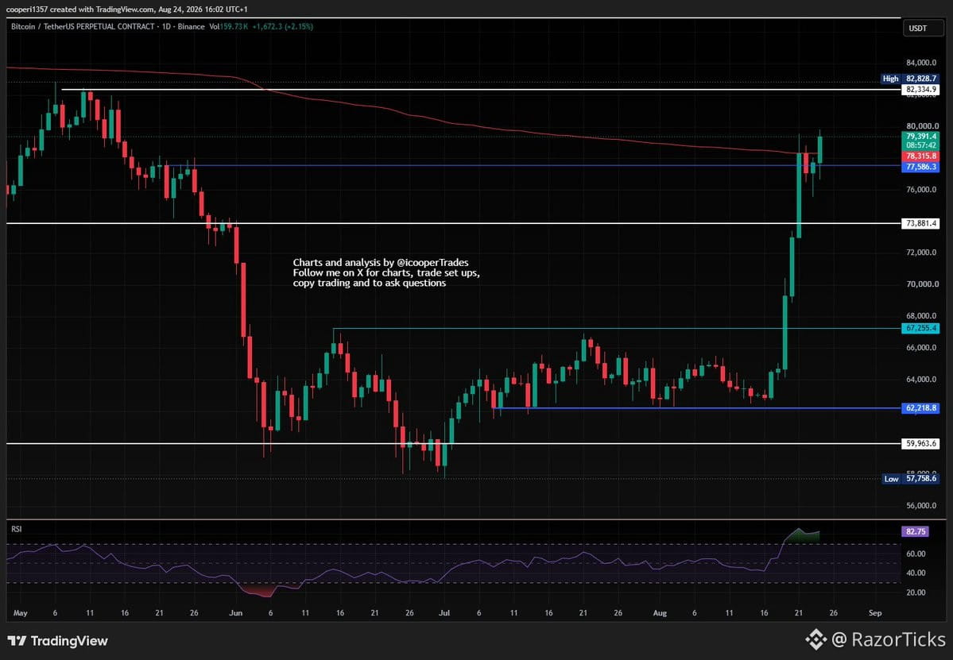This screenshot has width=953, height=660.
Task: Click the blue 62,218.8 price label
Action: click(921, 408)
